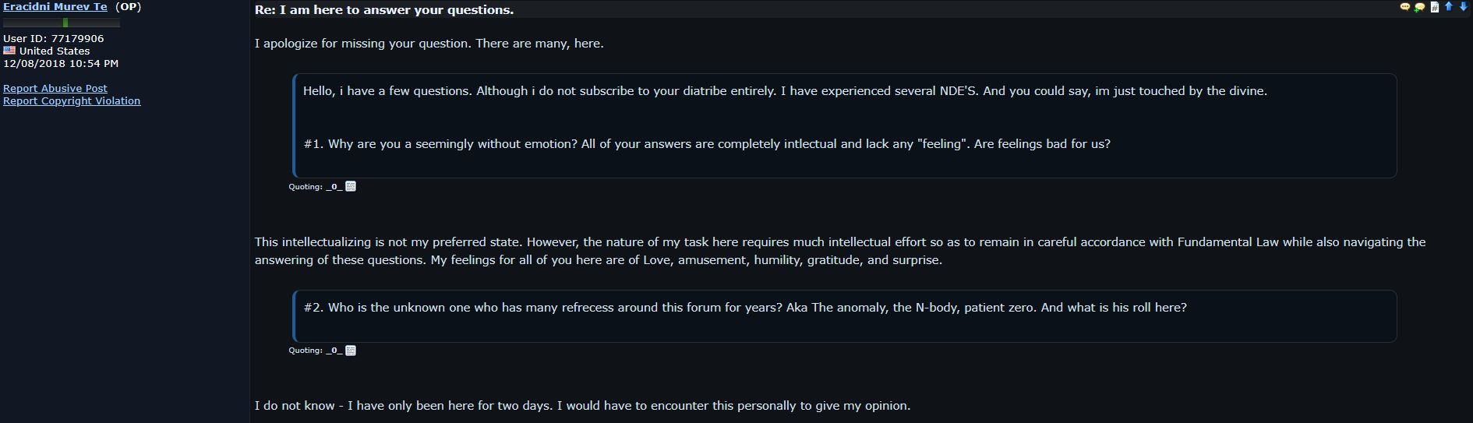The image size is (1473, 423).
Task: Click 'Quoting: _0_' under the first quote
Action: pos(315,187)
